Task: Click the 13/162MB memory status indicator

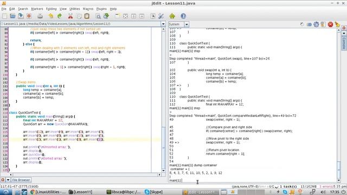Action: tap(309, 186)
